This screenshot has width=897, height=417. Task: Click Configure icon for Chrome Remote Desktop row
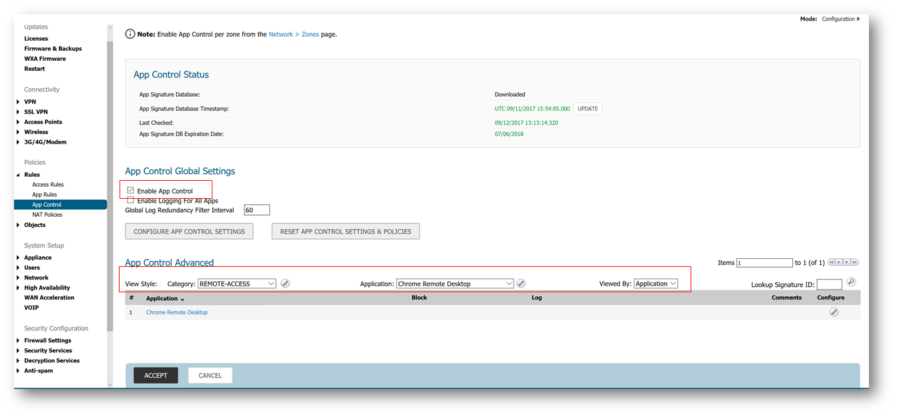coord(834,312)
